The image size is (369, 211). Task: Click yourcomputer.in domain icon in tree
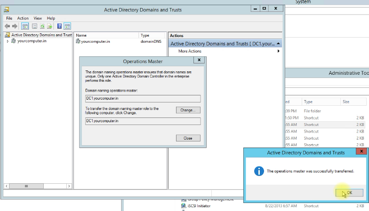click(x=14, y=41)
